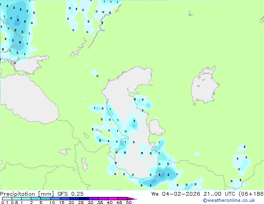Viewport: 264px width, 204px height.
Task: Click the 'GFS 0.25' model label
Action: click(x=70, y=194)
